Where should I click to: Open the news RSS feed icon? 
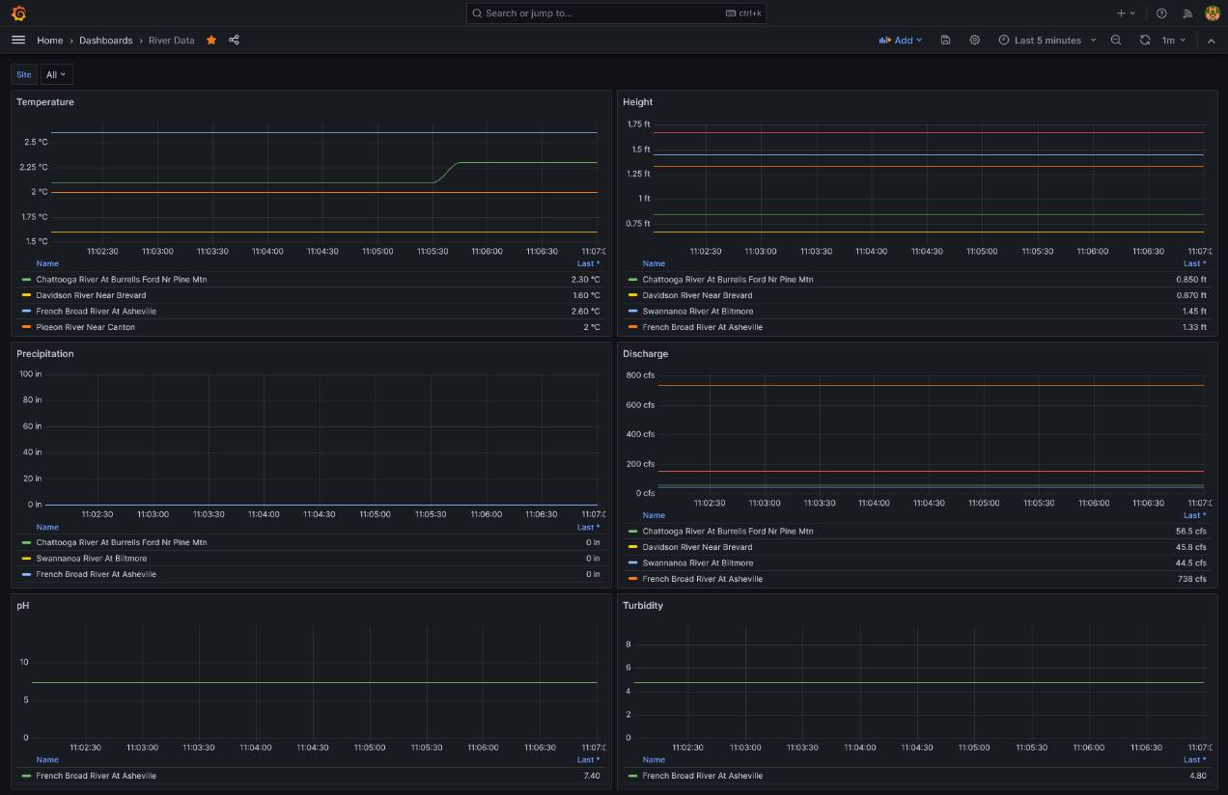[x=1188, y=14]
